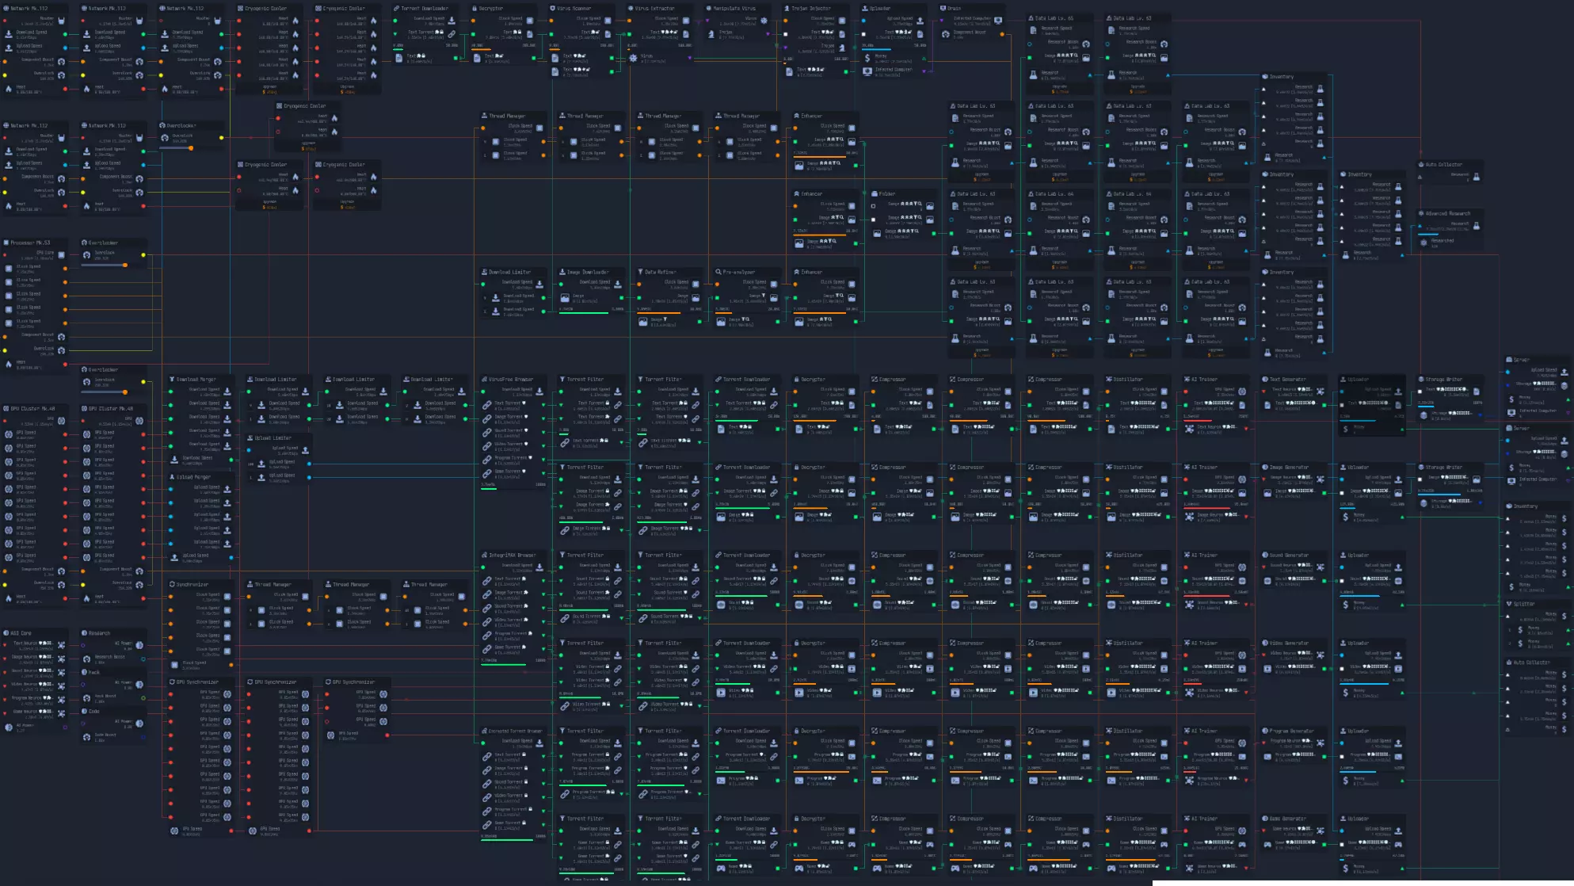The image size is (1574, 886).
Task: Click the Manipulate Virus node icon
Action: [709, 9]
